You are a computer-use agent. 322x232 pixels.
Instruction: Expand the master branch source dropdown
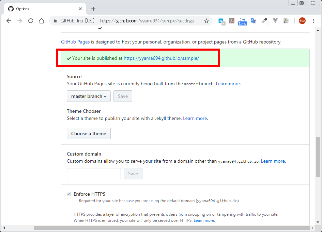(89, 96)
